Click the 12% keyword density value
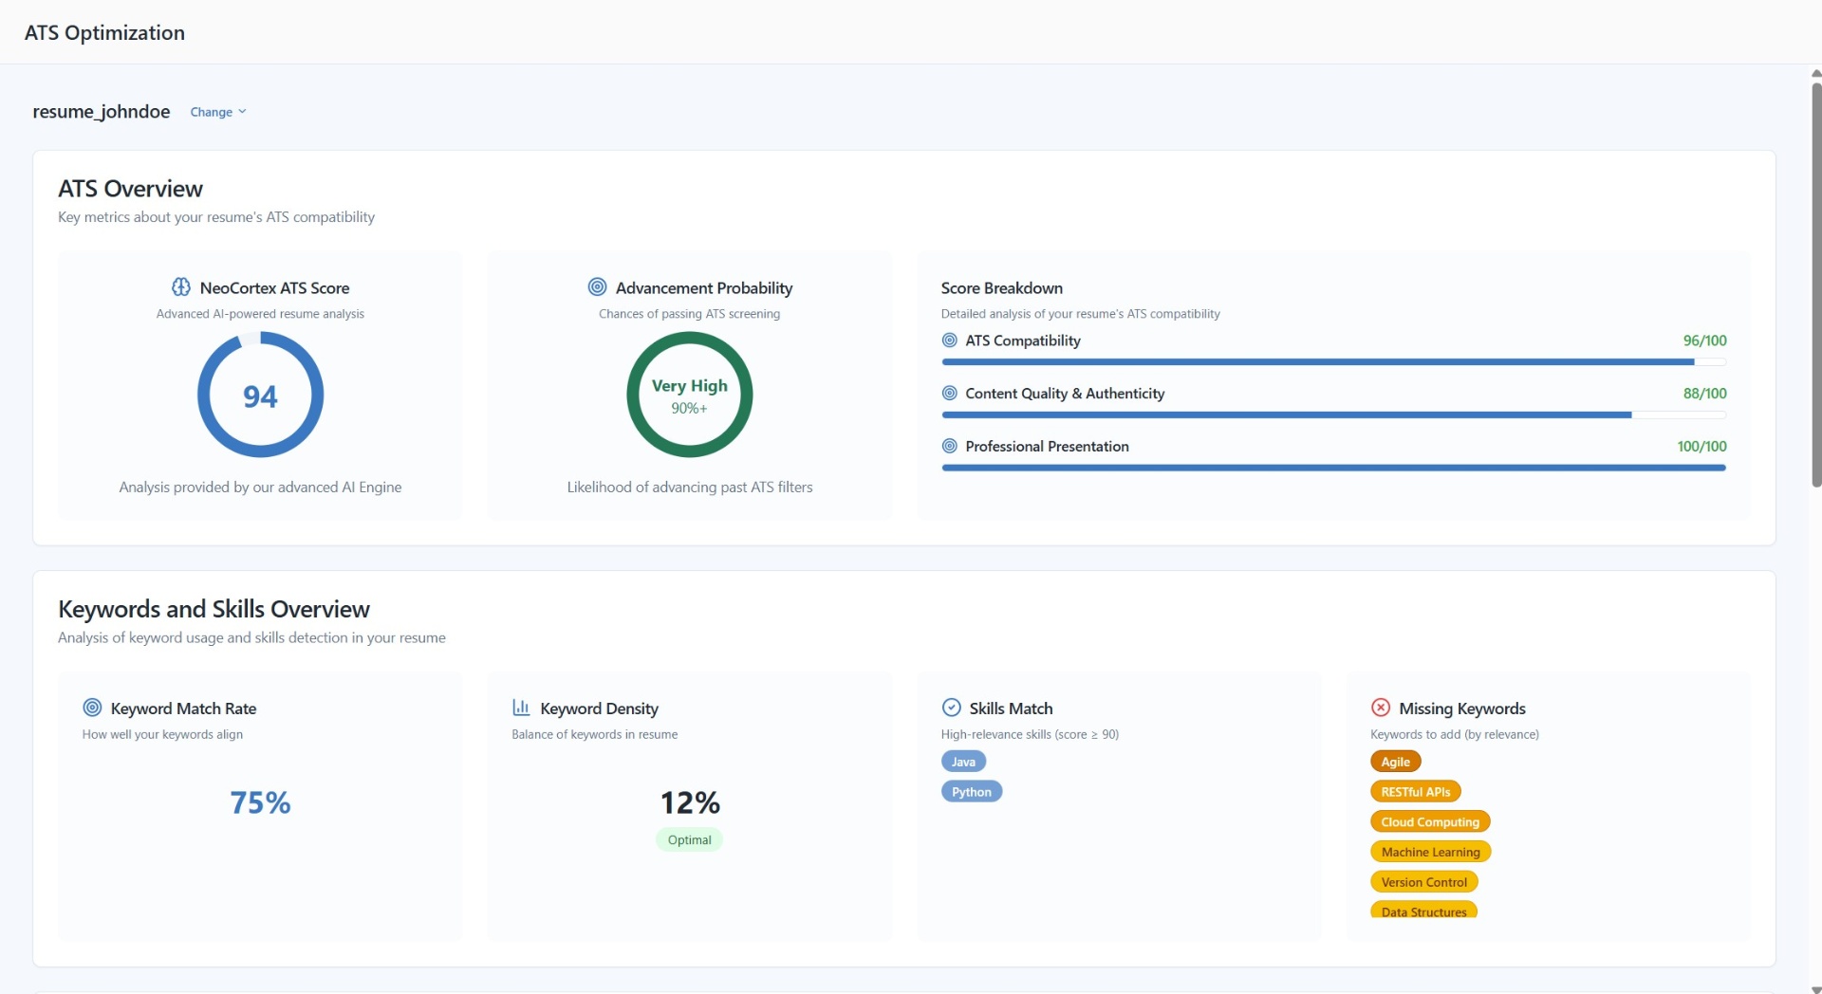Screen dimensions: 1822x994 tap(690, 802)
